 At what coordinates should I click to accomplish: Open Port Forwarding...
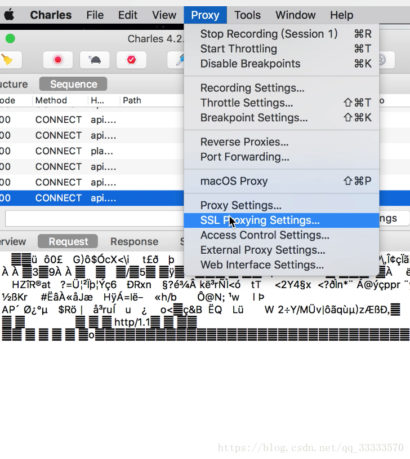282,157
